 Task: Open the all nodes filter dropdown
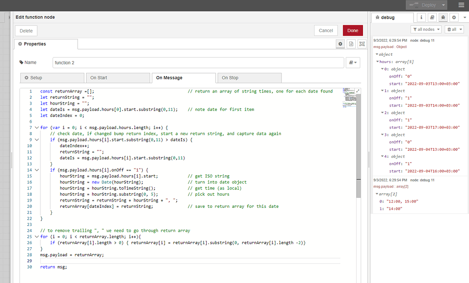[x=426, y=29]
